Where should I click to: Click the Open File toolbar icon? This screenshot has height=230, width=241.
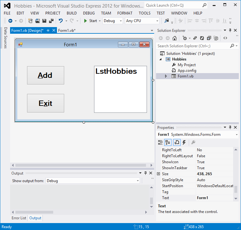click(x=37, y=21)
